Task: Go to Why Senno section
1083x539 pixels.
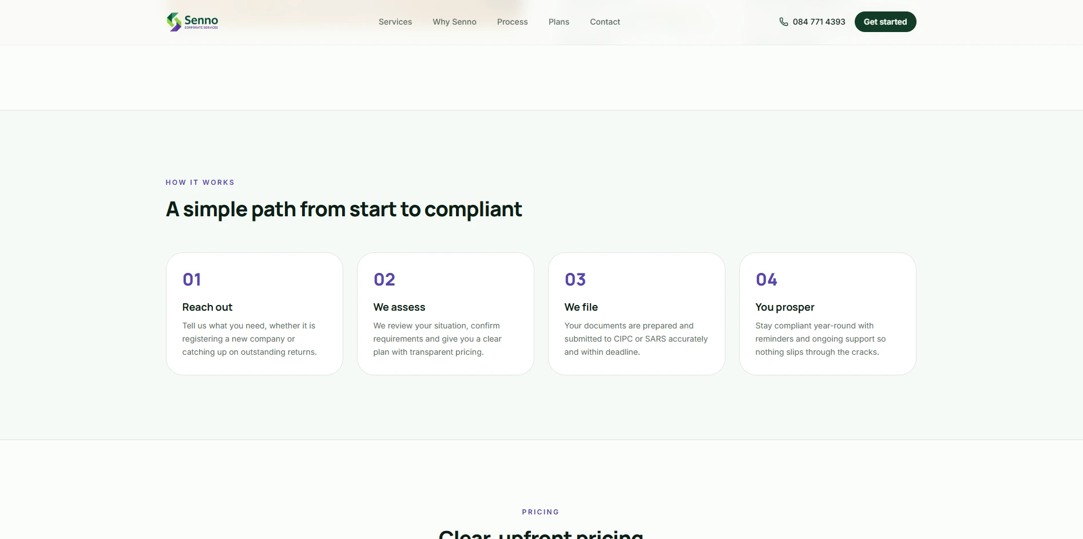Action: pos(454,22)
